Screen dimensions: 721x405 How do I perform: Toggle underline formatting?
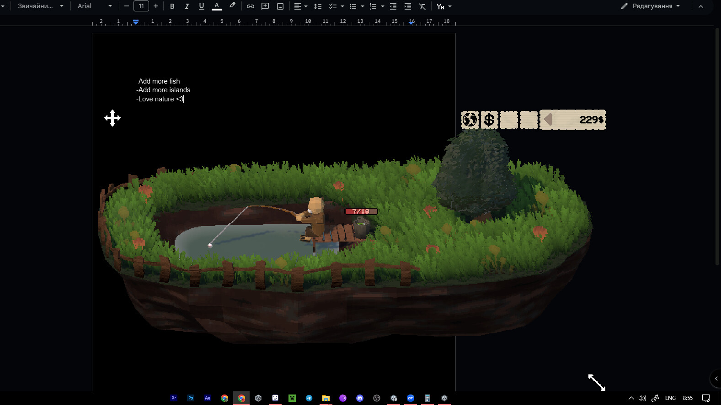[x=201, y=6]
